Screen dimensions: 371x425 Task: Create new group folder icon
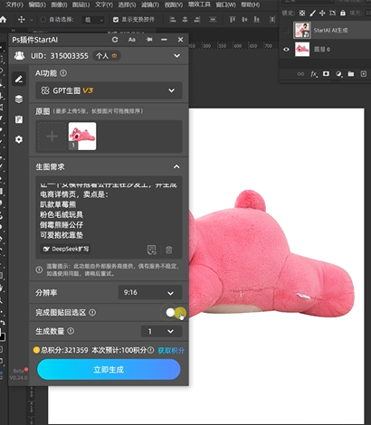[x=351, y=74]
